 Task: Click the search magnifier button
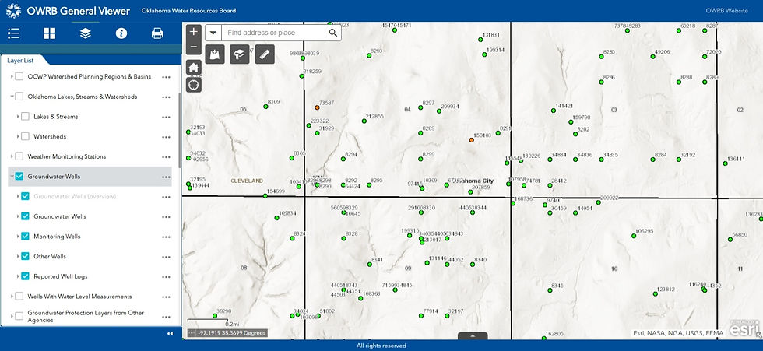click(x=333, y=33)
